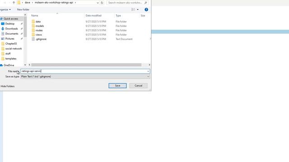Click the Up one level arrow
289x162 pixels.
pyautogui.click(x=14, y=3)
